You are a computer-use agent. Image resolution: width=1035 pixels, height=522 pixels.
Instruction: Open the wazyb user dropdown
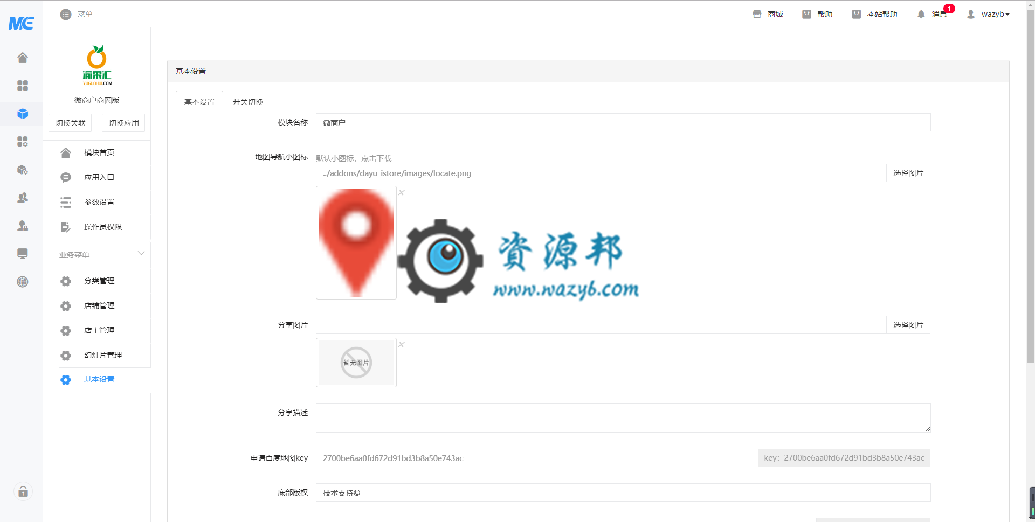[x=988, y=14]
